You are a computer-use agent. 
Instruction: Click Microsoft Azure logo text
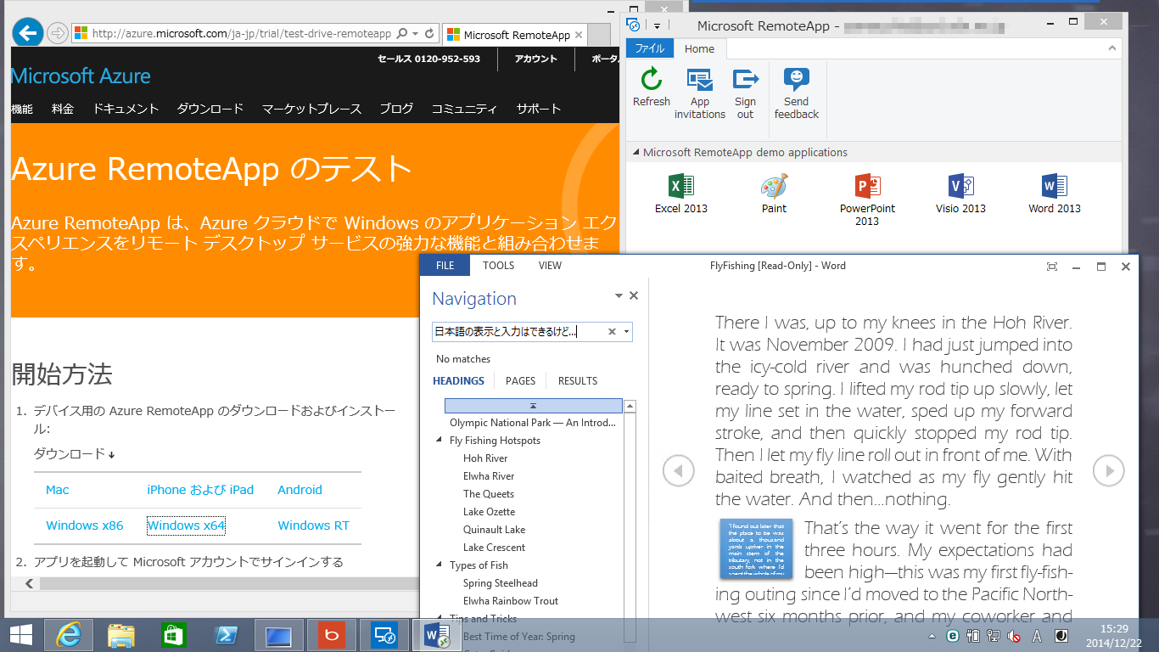coord(81,76)
